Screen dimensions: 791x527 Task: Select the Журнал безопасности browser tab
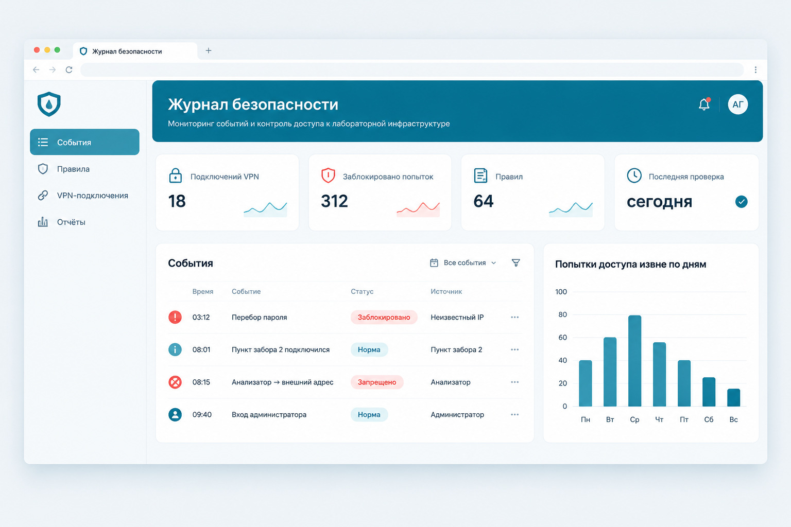point(135,51)
